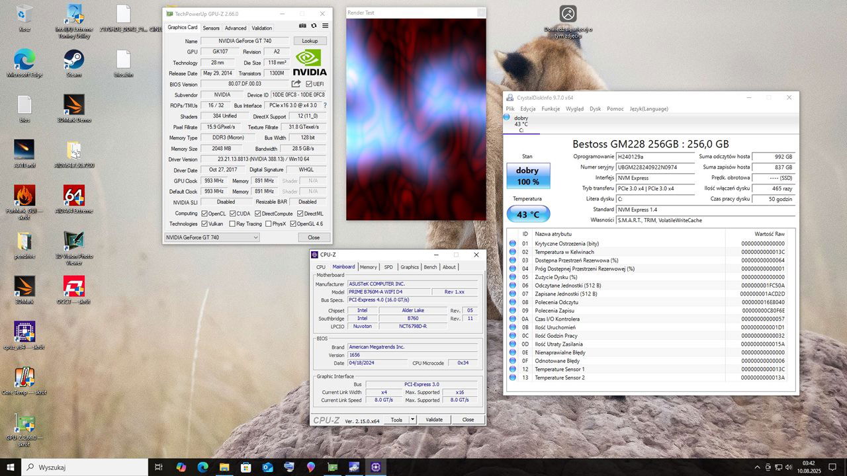Open File Explorer from the taskbar
Viewport: 847px width, 476px height.
pyautogui.click(x=224, y=467)
